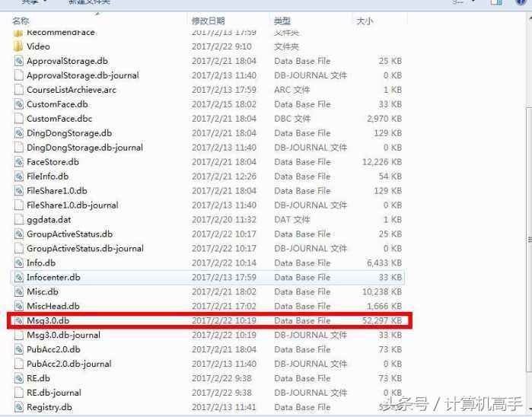Click the Video folder icon

[x=18, y=46]
